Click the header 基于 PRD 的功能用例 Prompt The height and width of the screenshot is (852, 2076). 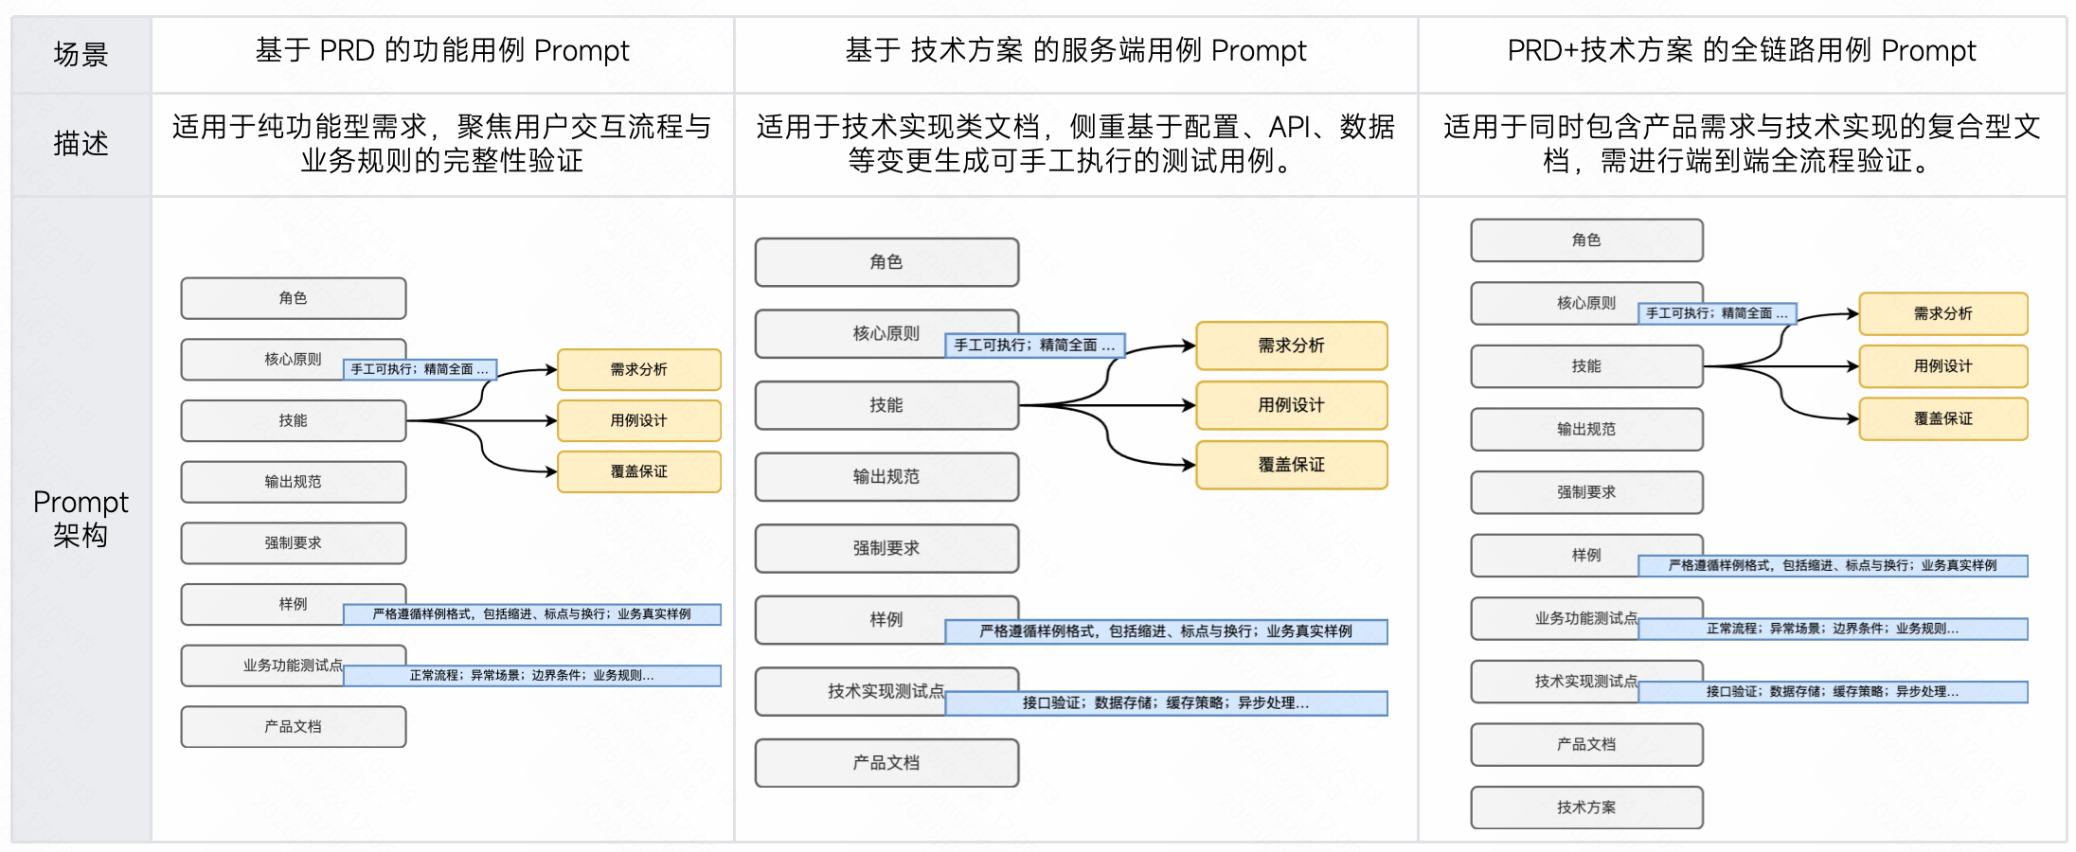point(442,51)
